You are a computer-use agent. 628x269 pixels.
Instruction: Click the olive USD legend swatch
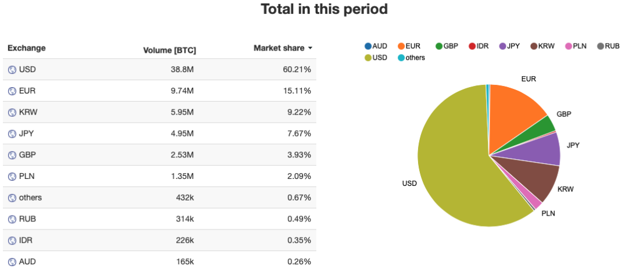(x=368, y=58)
